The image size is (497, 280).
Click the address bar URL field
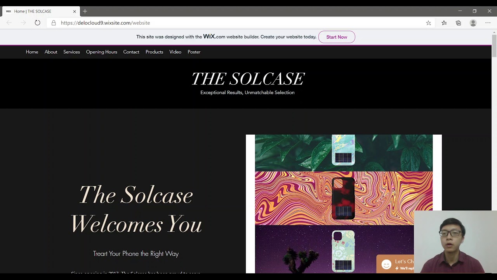241,23
